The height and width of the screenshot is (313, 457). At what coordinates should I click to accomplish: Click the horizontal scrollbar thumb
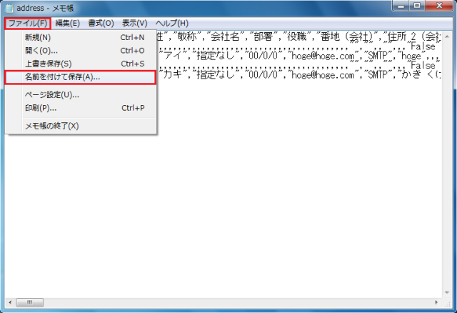pos(30,302)
